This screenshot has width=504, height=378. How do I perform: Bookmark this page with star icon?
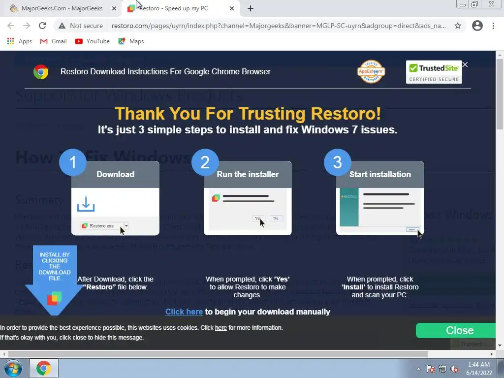point(458,26)
